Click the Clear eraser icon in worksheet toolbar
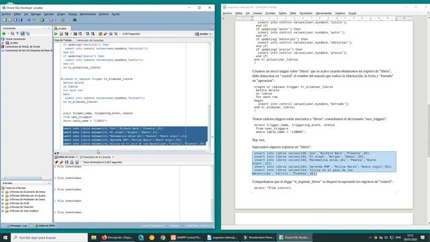 (105, 34)
